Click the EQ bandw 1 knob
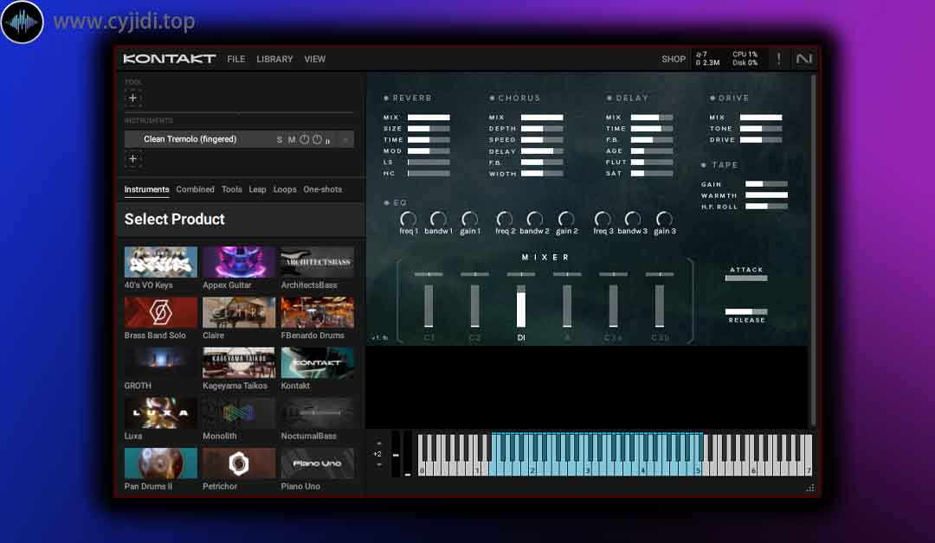The image size is (935, 543). [438, 219]
